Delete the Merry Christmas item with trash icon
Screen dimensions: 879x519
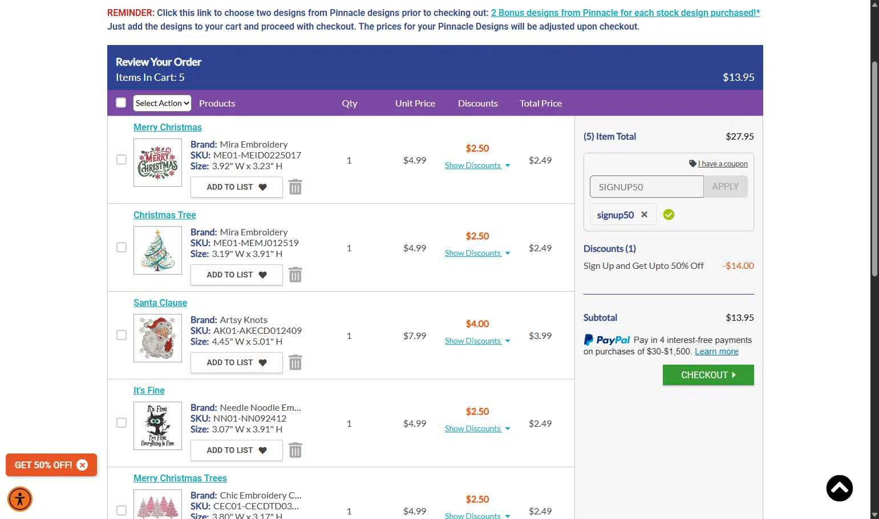click(295, 187)
